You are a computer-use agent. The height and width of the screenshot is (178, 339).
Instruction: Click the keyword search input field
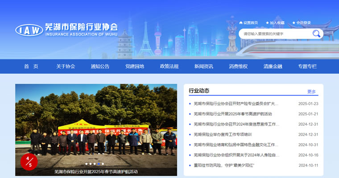276,34
